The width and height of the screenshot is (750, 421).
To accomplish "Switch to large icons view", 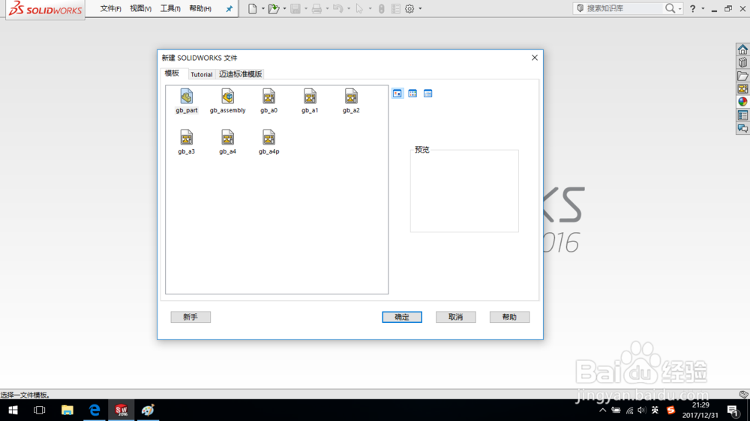I will [397, 94].
